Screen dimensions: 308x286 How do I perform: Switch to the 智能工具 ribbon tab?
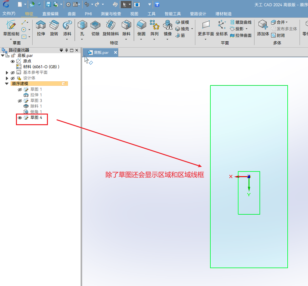pos(173,14)
